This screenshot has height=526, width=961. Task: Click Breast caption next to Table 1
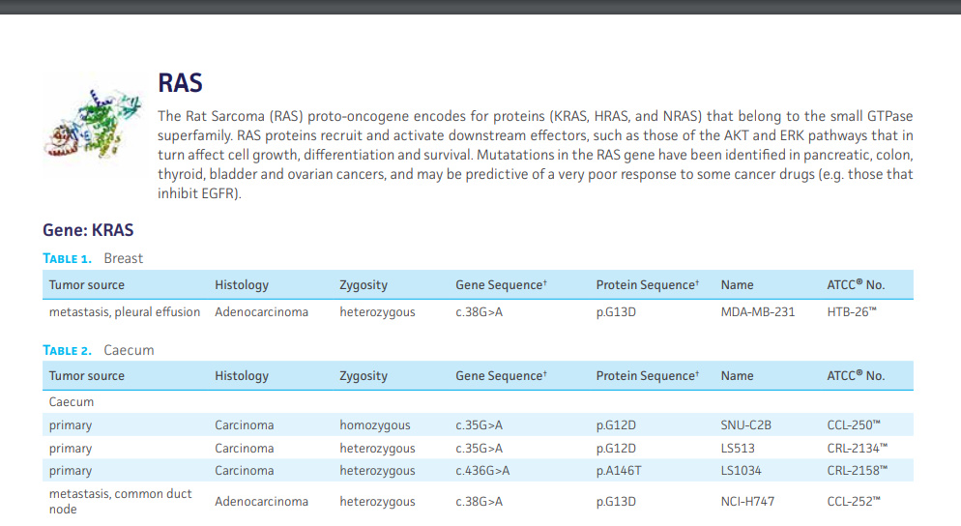(123, 259)
